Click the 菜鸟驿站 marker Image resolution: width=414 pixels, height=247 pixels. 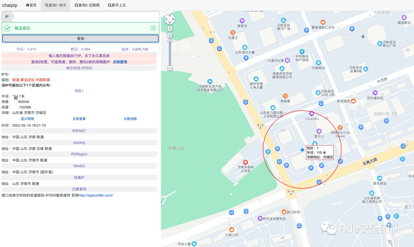click(x=379, y=178)
